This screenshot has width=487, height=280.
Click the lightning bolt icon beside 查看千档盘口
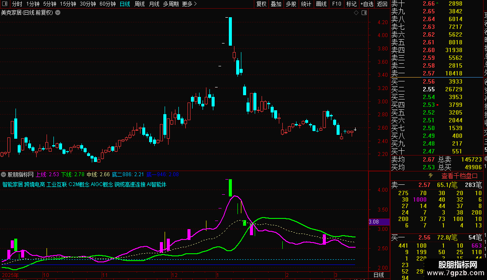431,176
